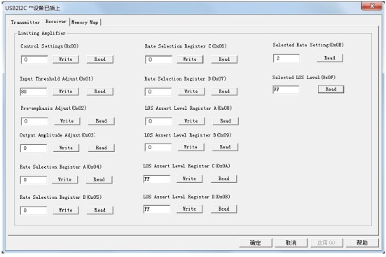Screen dimensions: 386x257
Task: Click the Rate Selection Register B field
Action: point(34,211)
